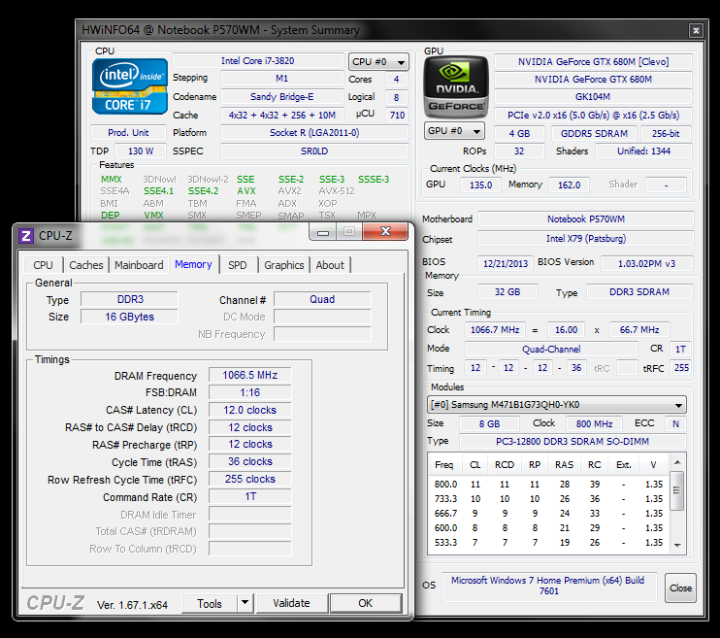The width and height of the screenshot is (720, 638).
Task: Click the NVIDIA GeForce logo in HWiNFO64
Action: (x=455, y=87)
